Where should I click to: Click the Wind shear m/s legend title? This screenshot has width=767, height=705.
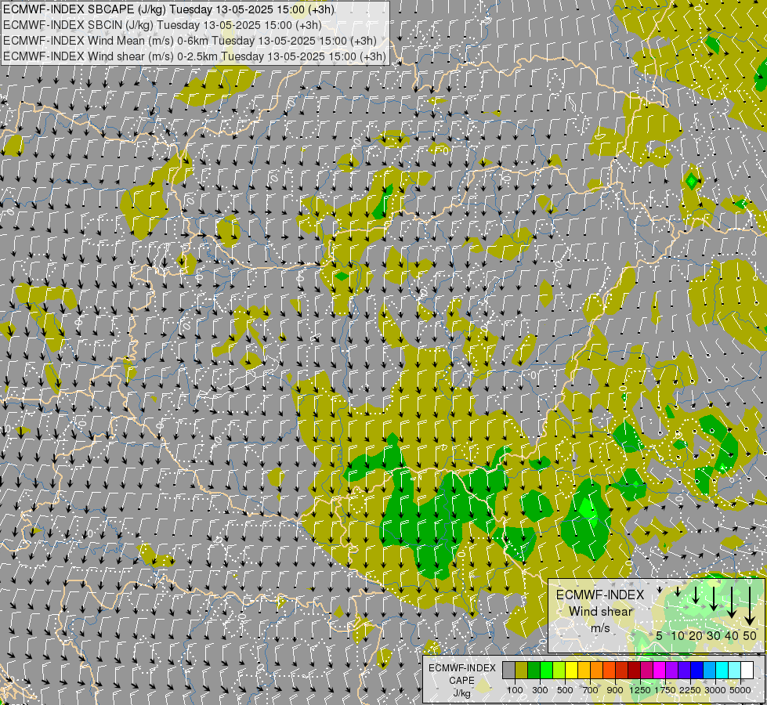point(600,612)
